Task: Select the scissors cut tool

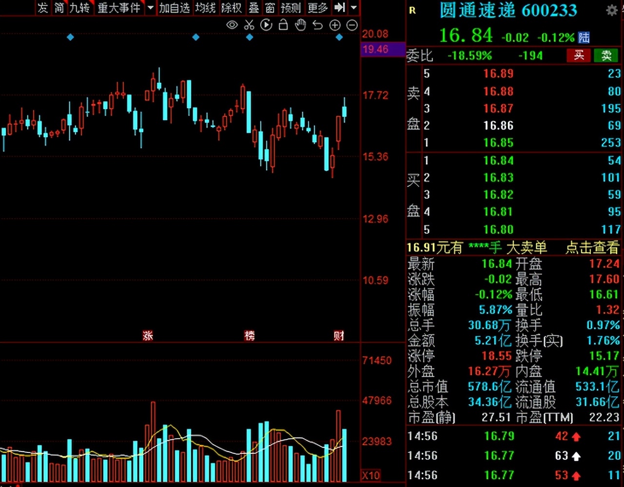Action: click(249, 25)
